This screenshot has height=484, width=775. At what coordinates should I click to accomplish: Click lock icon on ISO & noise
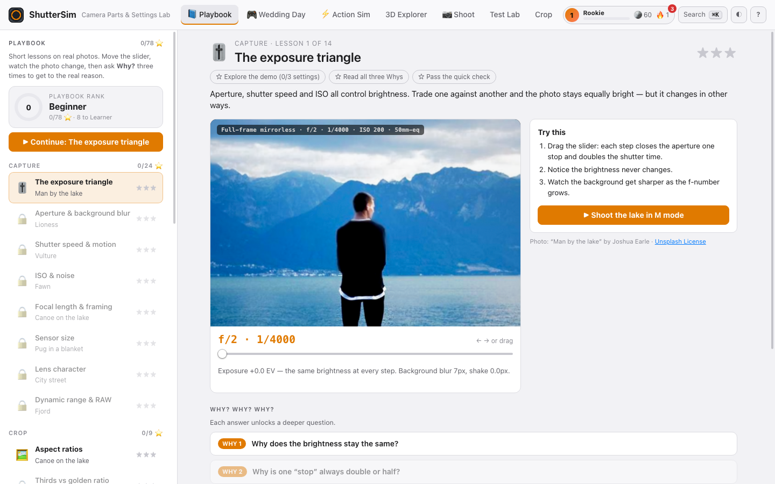[x=22, y=281]
